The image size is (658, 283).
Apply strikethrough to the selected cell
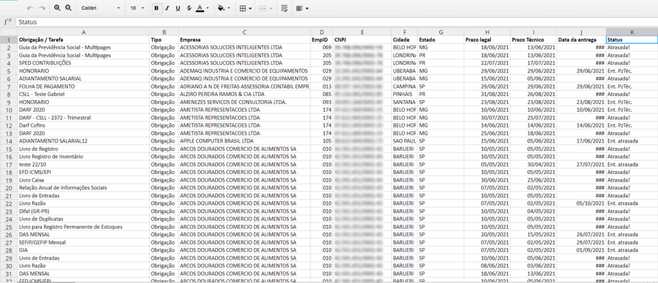tap(188, 8)
